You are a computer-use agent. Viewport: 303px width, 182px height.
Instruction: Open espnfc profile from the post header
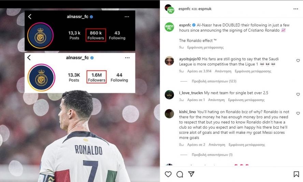184,9
